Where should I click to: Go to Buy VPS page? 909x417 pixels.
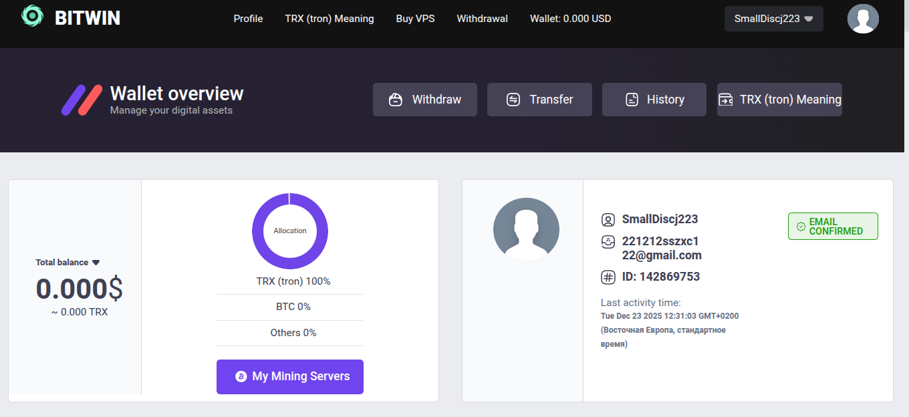pos(415,19)
